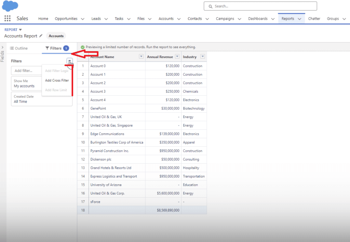
Task: Expand the Leads nav chevron
Action: coord(106,19)
